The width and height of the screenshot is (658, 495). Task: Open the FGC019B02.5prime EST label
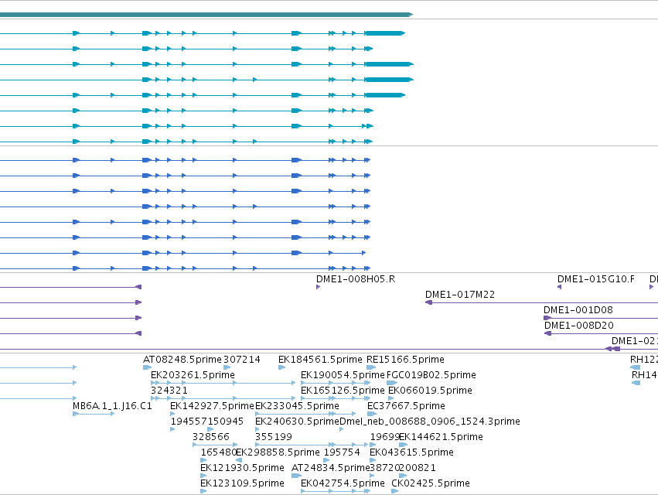tap(431, 375)
